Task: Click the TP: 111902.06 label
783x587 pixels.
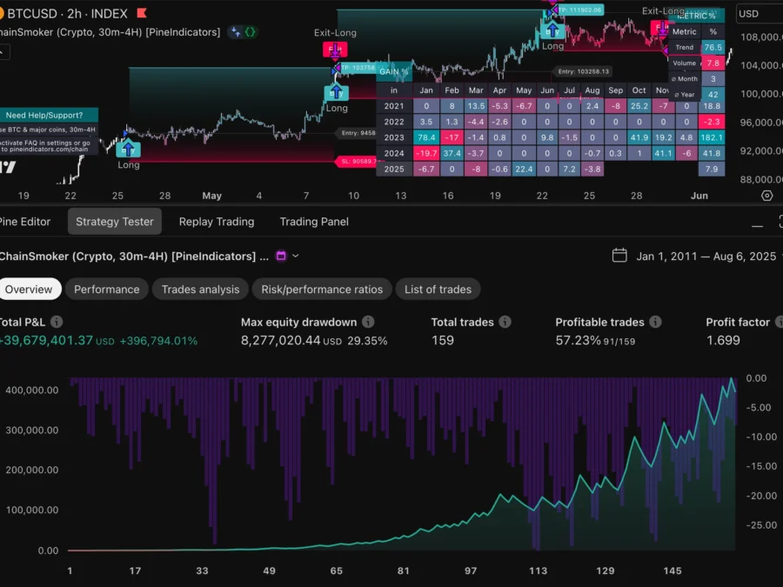Action: [x=579, y=10]
